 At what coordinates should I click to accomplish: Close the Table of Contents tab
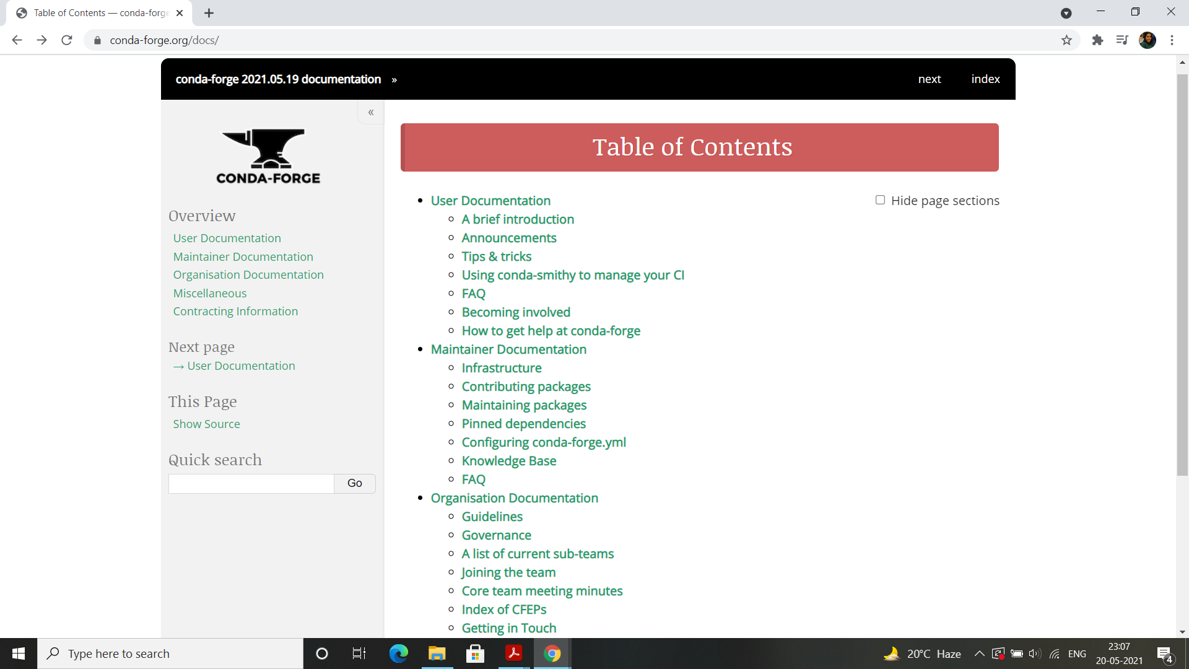point(180,13)
